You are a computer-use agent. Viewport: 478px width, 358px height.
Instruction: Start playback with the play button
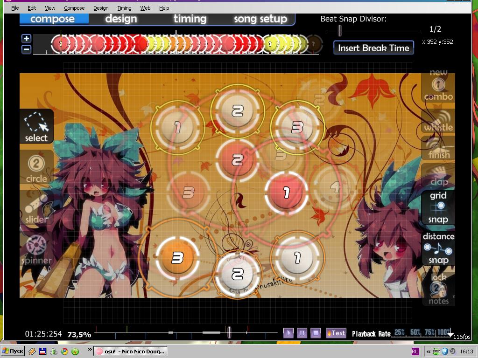click(x=288, y=333)
